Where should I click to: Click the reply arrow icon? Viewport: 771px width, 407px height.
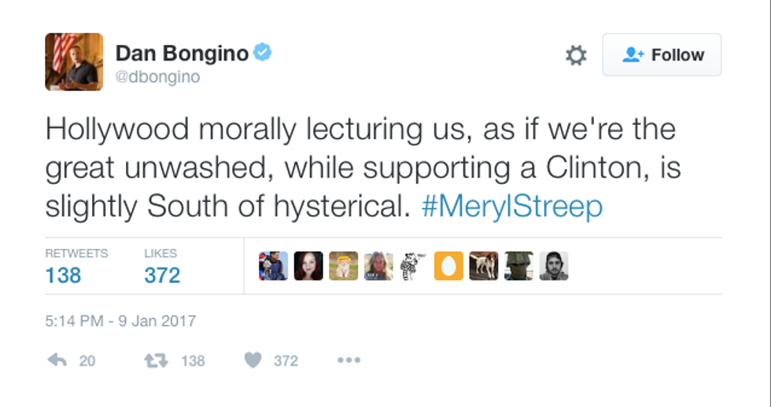57,360
